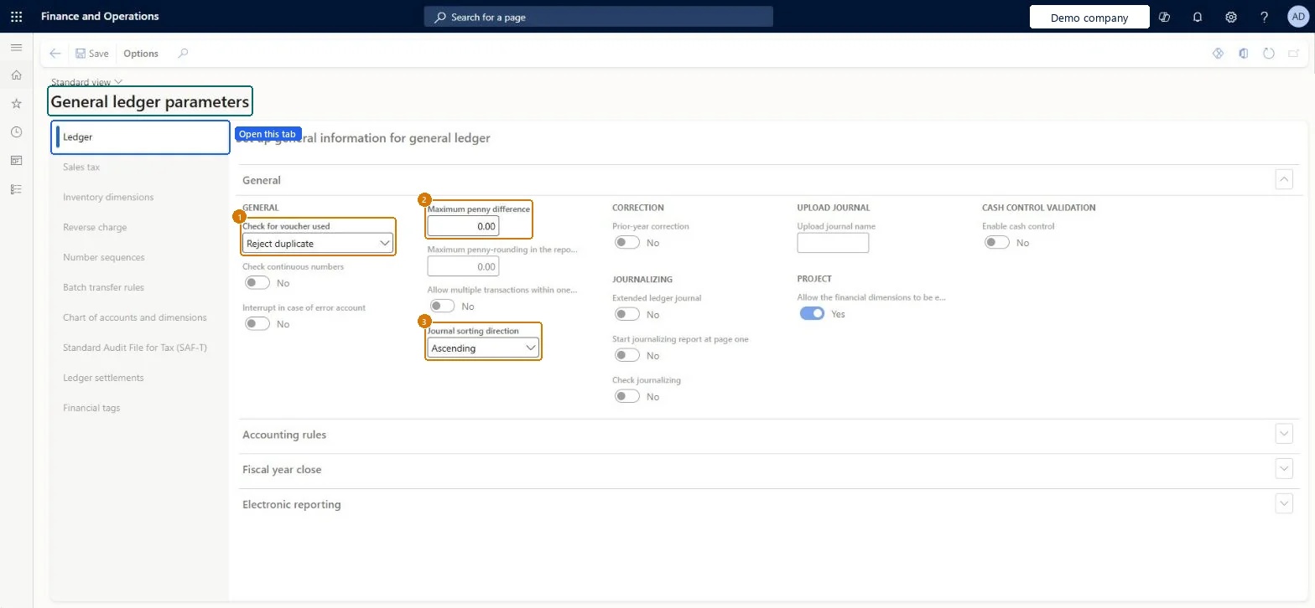
Task: Toggle Interrupt in case of error account
Action: tap(257, 324)
